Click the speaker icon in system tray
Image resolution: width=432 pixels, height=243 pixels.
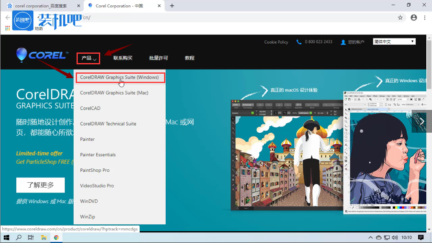395,237
